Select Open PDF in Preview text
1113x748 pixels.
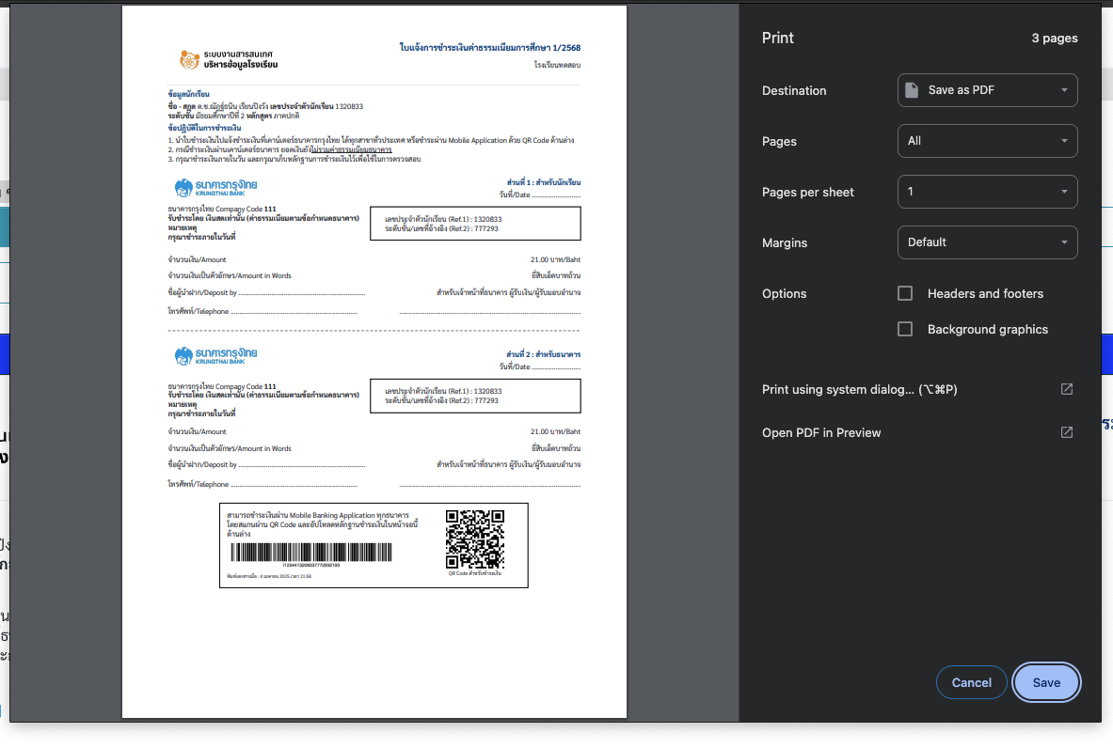pyautogui.click(x=821, y=432)
